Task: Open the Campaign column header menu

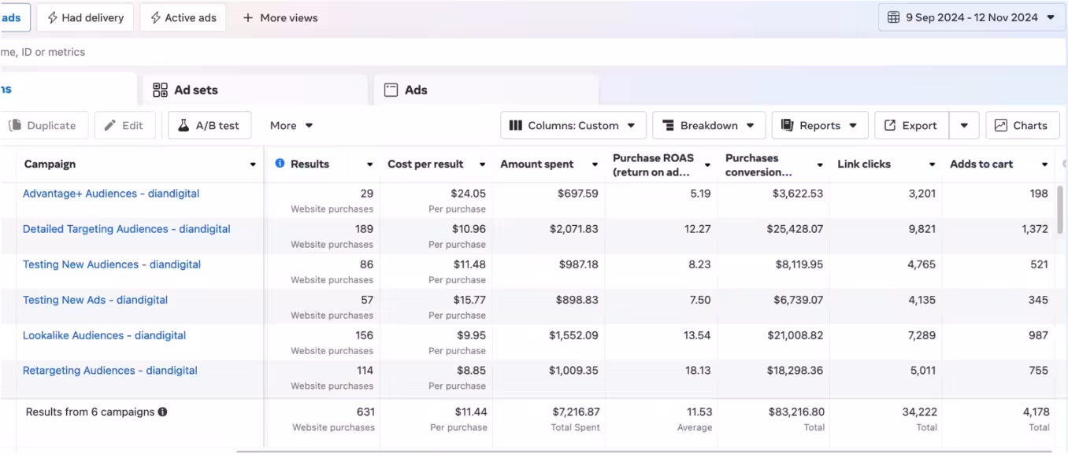Action: click(x=253, y=164)
